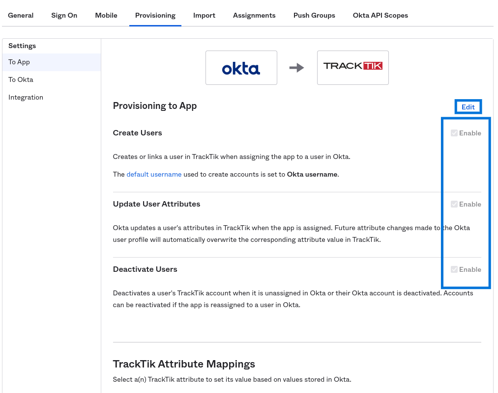Open the General tab

tap(21, 15)
